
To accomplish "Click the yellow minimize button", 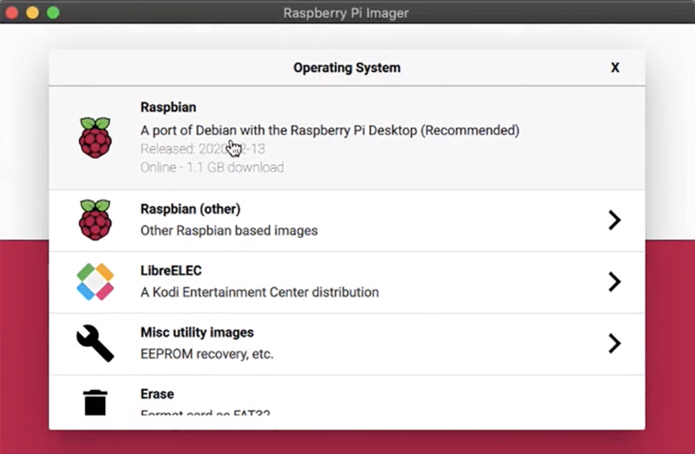I will click(x=32, y=11).
